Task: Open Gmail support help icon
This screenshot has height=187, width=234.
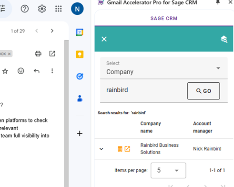Action: (x=25, y=9)
